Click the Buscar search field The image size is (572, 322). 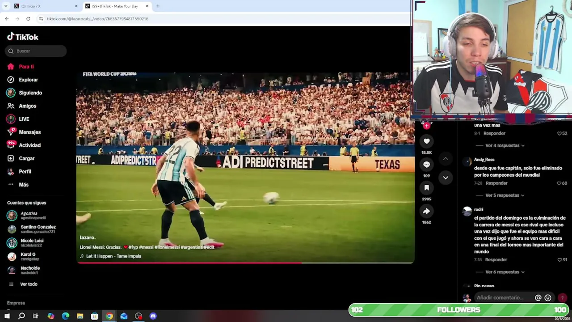36,51
